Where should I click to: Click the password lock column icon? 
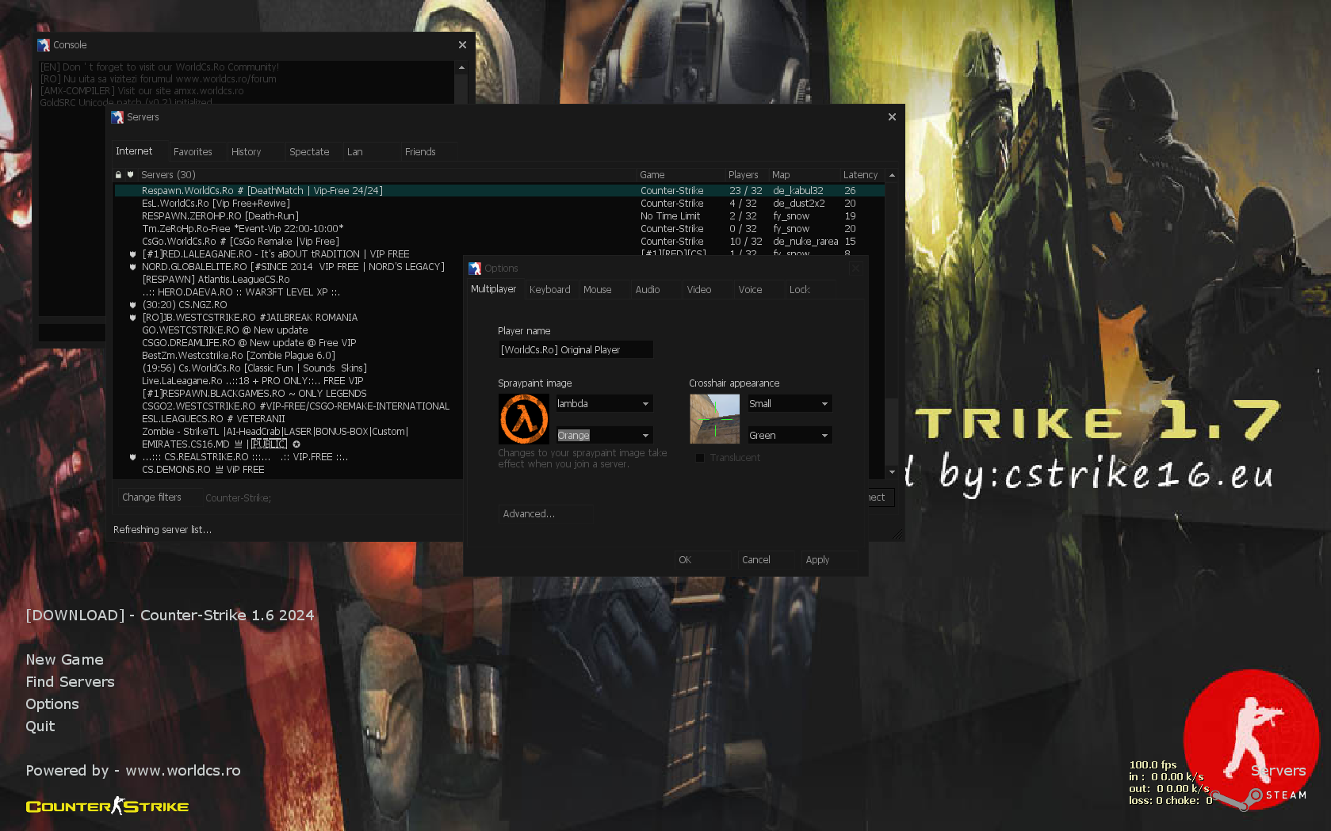click(x=119, y=175)
